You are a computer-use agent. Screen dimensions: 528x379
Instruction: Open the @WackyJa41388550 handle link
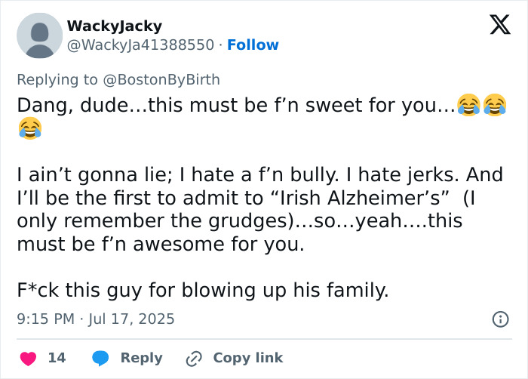(x=140, y=45)
